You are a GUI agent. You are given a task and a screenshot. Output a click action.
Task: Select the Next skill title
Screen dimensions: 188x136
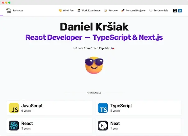pos(115,123)
